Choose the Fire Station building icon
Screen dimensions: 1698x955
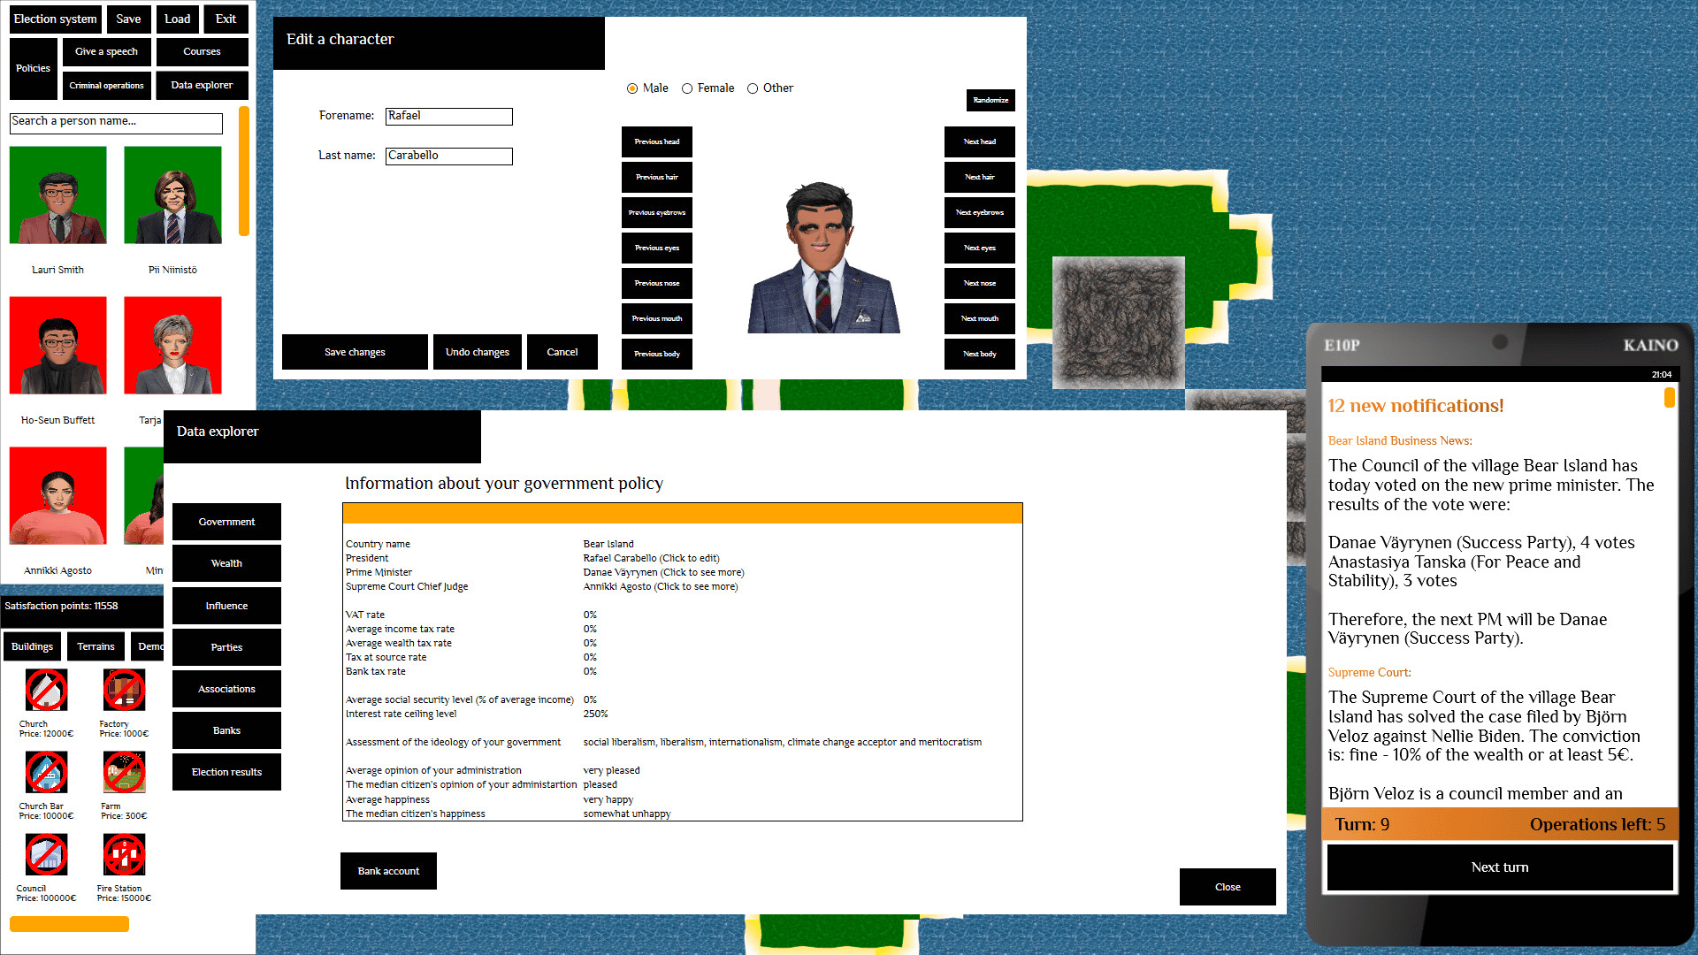[124, 855]
